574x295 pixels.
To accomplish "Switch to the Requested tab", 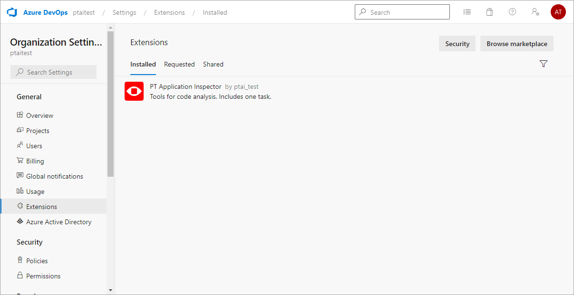I will click(179, 64).
